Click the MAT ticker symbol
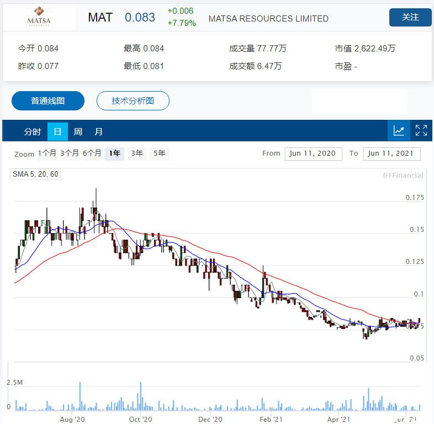This screenshot has width=434, height=424. click(x=100, y=18)
